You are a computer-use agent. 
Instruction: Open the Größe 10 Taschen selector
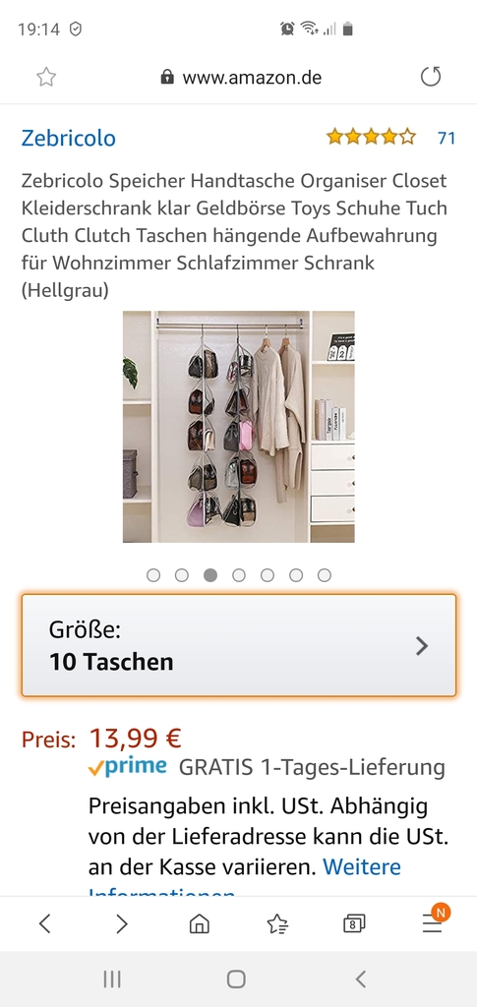point(239,645)
